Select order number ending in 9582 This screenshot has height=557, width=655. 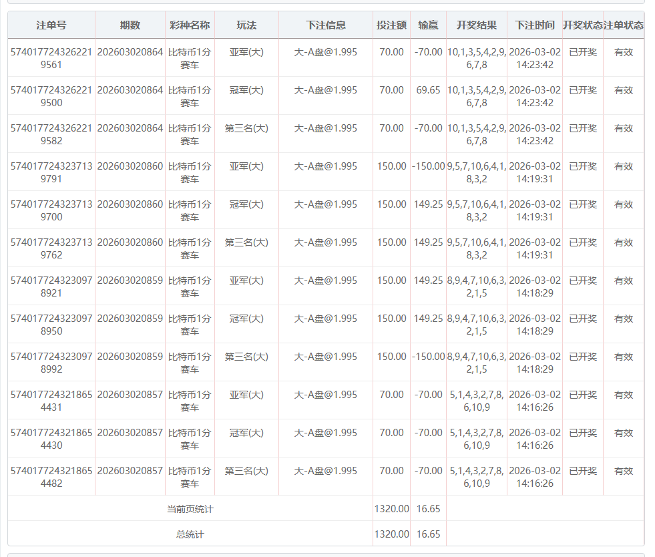(x=51, y=134)
